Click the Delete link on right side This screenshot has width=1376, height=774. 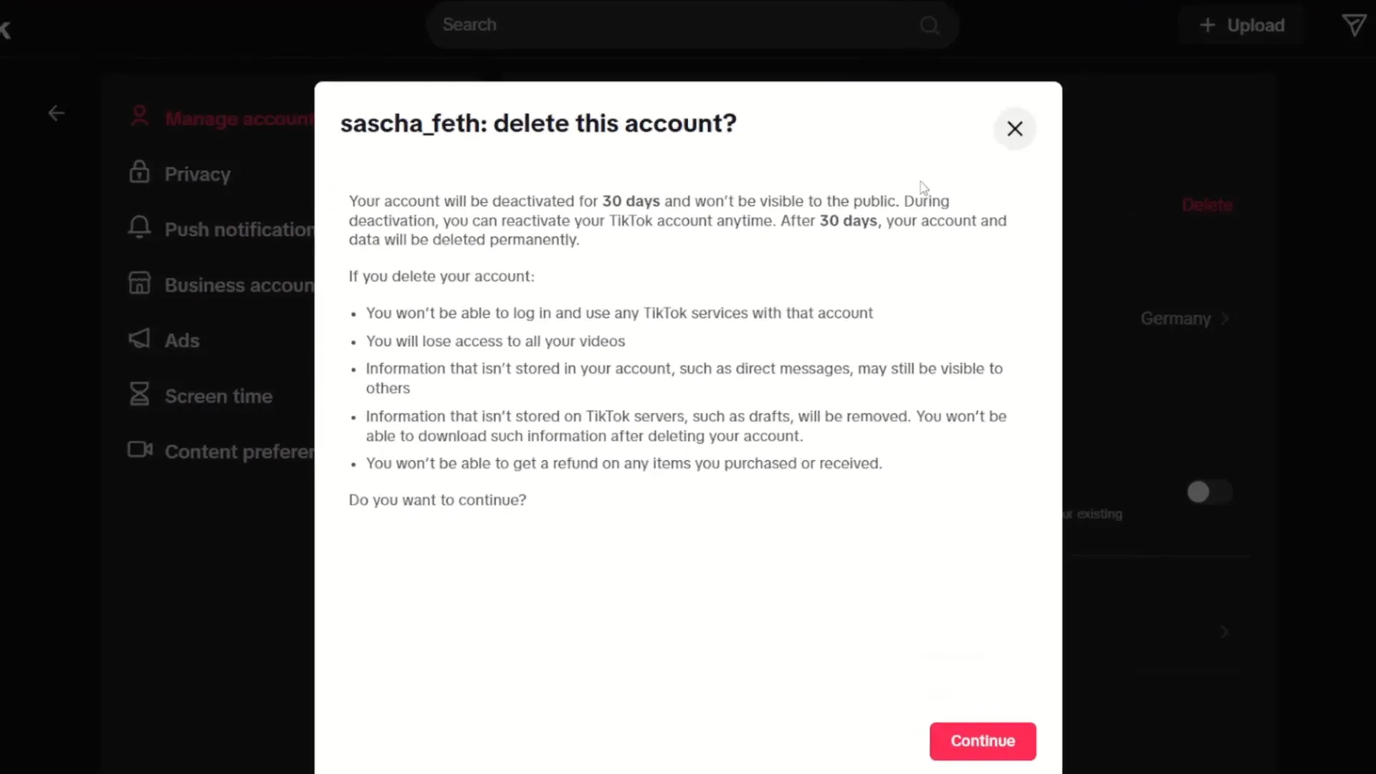tap(1208, 204)
